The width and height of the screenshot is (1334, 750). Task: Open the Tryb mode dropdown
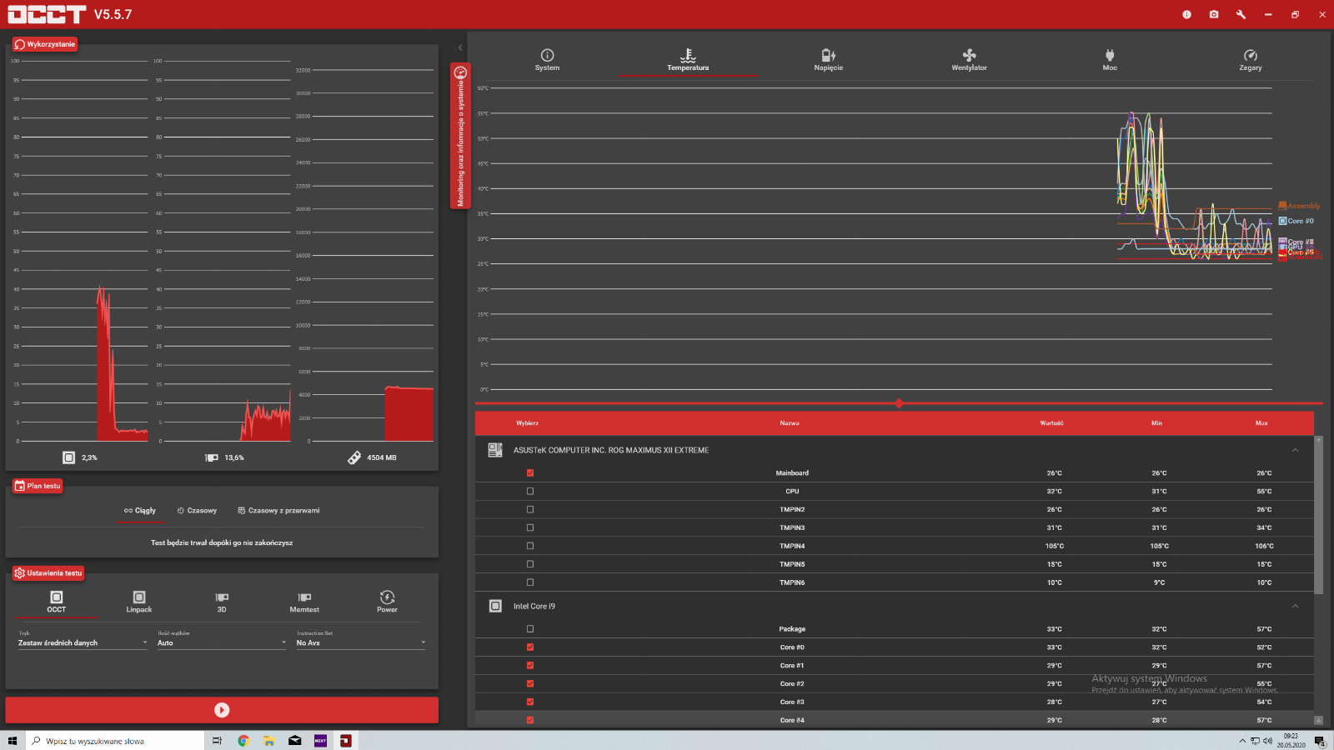pos(83,642)
